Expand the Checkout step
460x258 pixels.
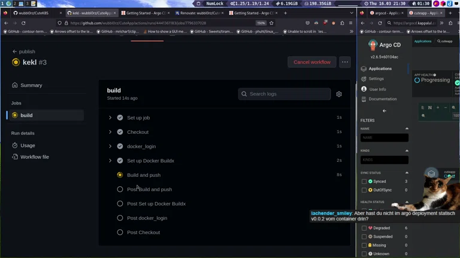[x=110, y=132]
